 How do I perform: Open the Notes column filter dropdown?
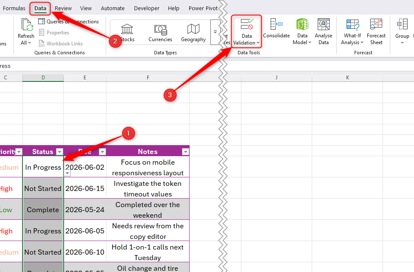[186, 151]
